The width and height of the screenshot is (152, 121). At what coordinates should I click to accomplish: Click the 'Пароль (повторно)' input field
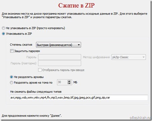(60, 63)
